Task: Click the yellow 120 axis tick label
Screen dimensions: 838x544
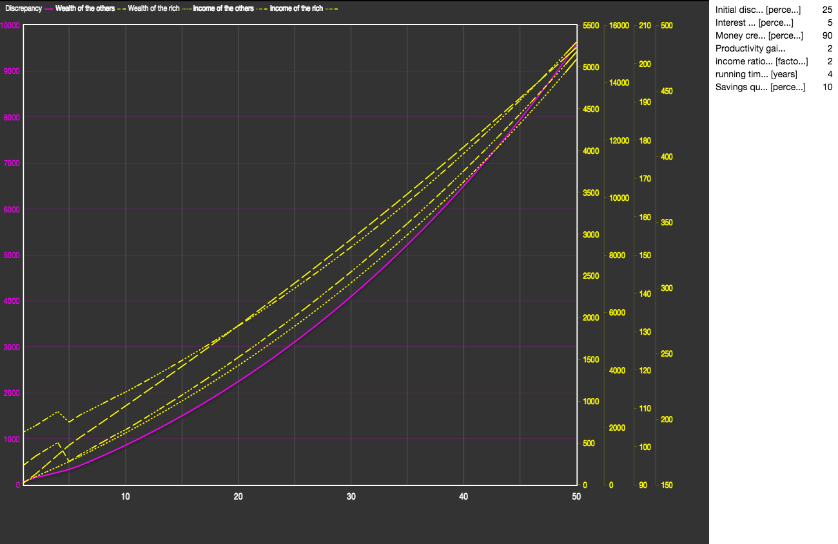Action: pos(645,371)
